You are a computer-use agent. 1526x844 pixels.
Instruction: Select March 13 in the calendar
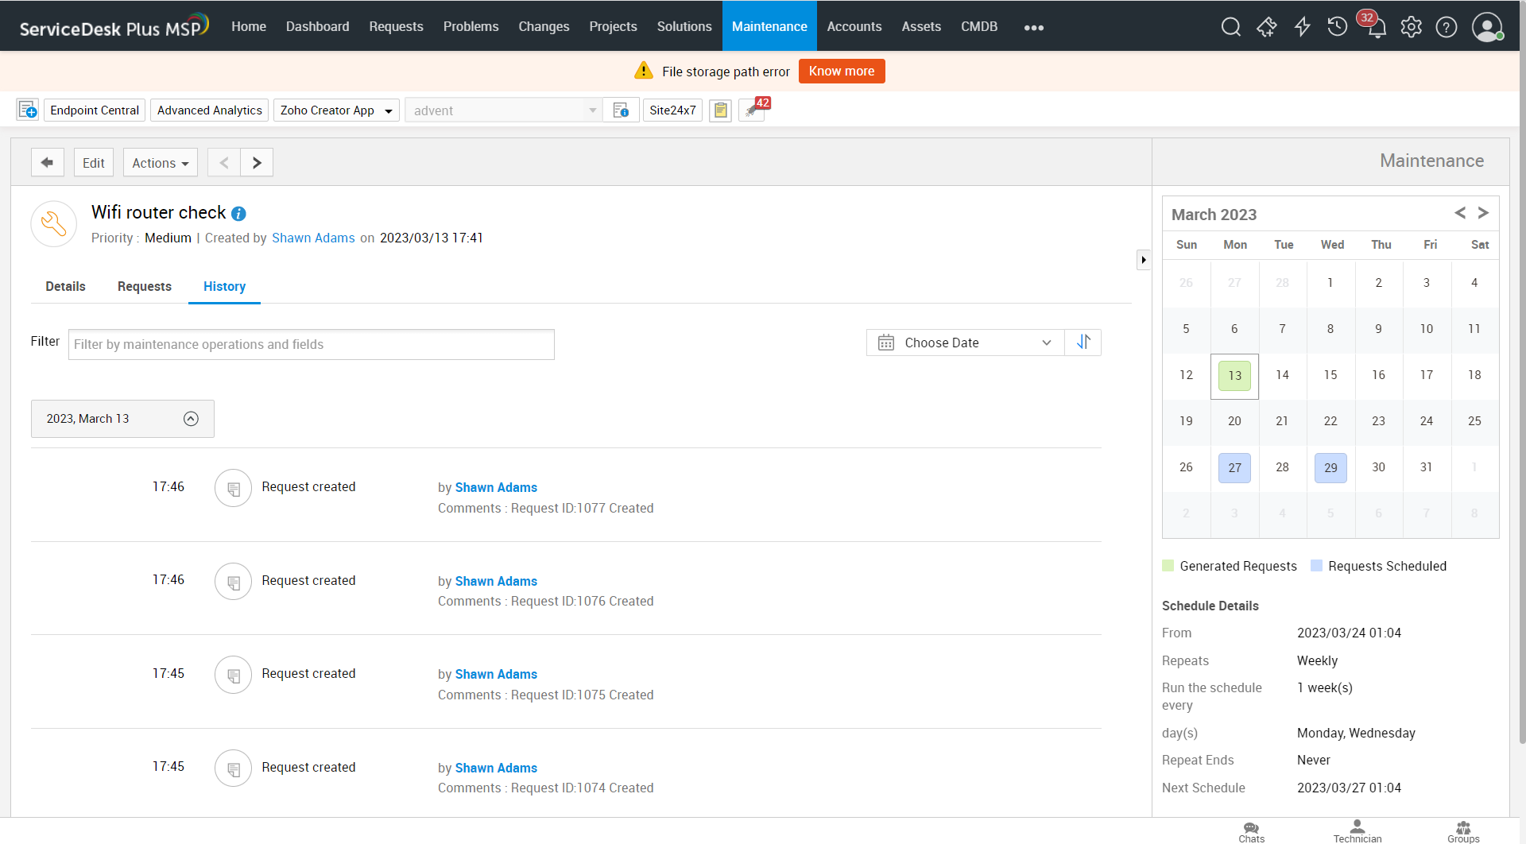point(1234,375)
